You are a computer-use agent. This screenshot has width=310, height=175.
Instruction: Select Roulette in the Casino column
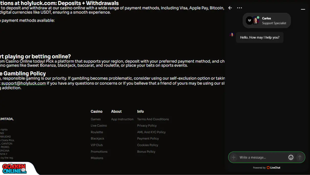(x=97, y=132)
